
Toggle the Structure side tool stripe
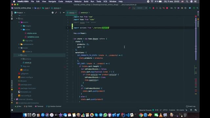[12, 85]
